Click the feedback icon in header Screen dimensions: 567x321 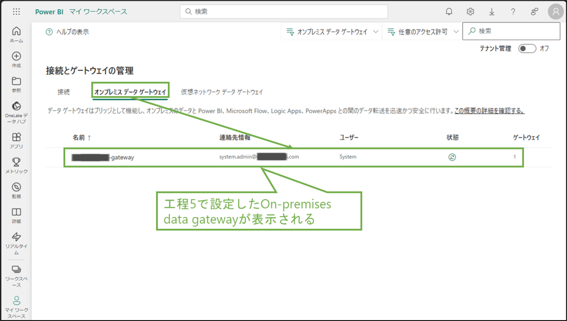pos(534,12)
